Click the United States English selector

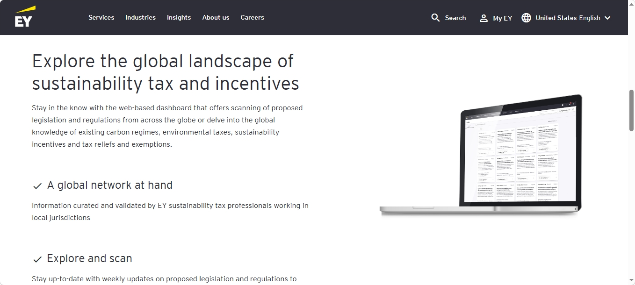click(x=568, y=18)
